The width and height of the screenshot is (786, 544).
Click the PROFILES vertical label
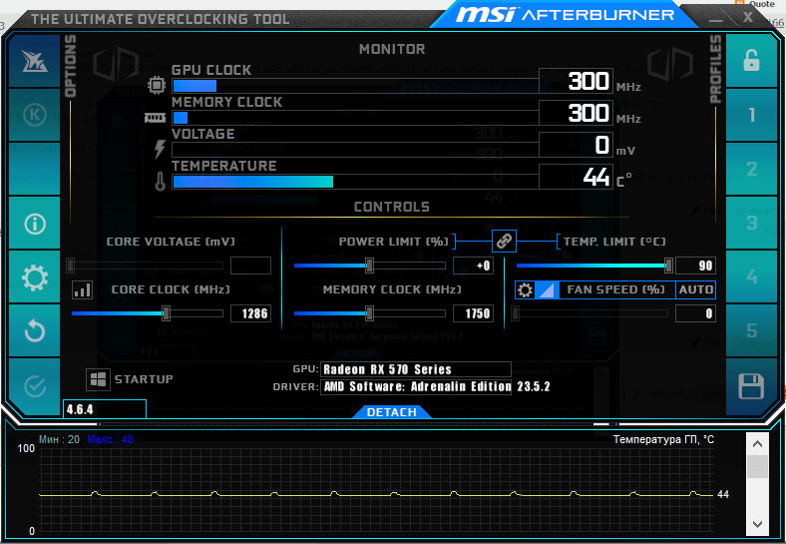(715, 69)
